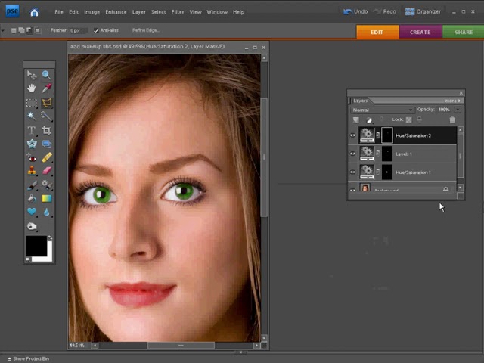Select the Type tool

(x=32, y=130)
